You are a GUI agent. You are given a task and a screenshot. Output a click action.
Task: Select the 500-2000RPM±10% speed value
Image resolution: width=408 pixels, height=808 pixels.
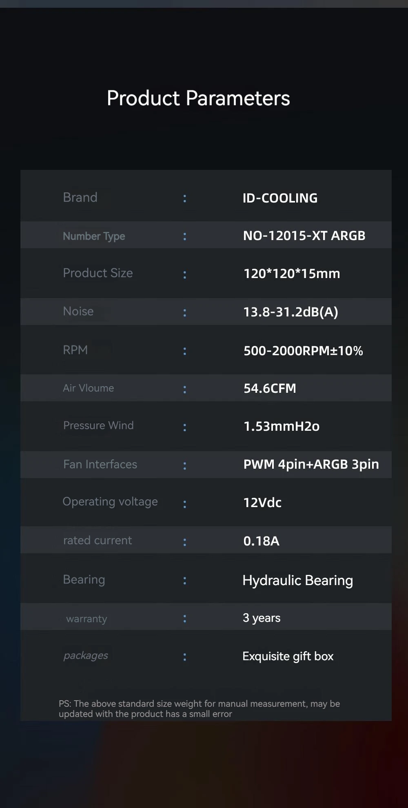coord(303,351)
